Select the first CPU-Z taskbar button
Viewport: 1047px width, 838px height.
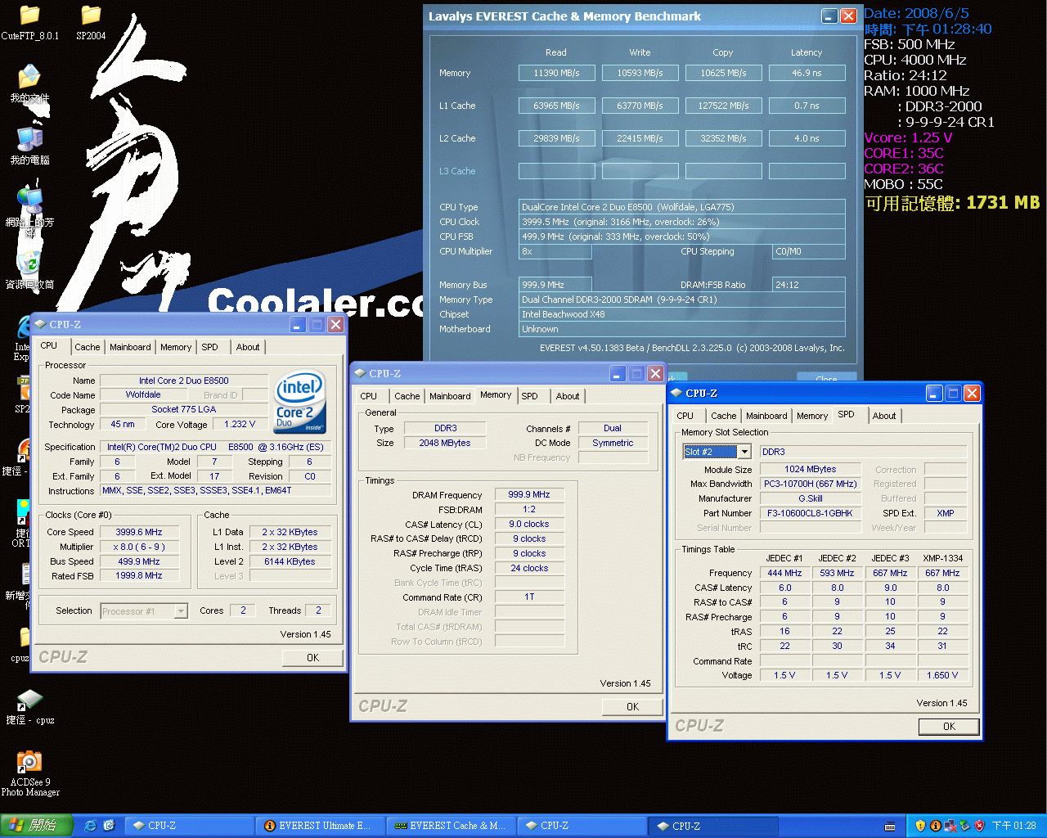click(188, 826)
